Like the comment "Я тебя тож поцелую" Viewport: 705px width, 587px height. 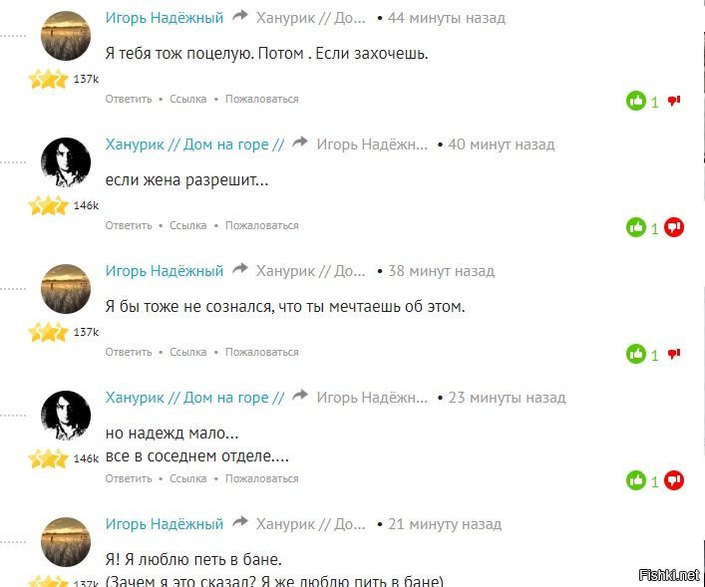pyautogui.click(x=636, y=101)
